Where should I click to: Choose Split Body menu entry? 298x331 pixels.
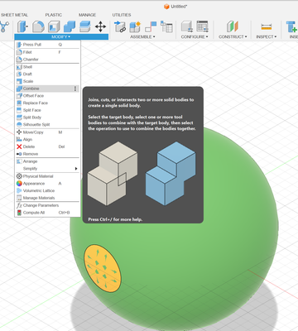point(47,118)
